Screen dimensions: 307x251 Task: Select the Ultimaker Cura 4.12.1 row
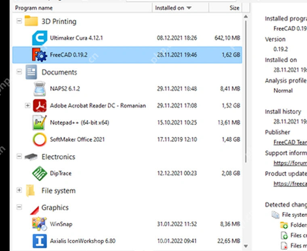127,38
